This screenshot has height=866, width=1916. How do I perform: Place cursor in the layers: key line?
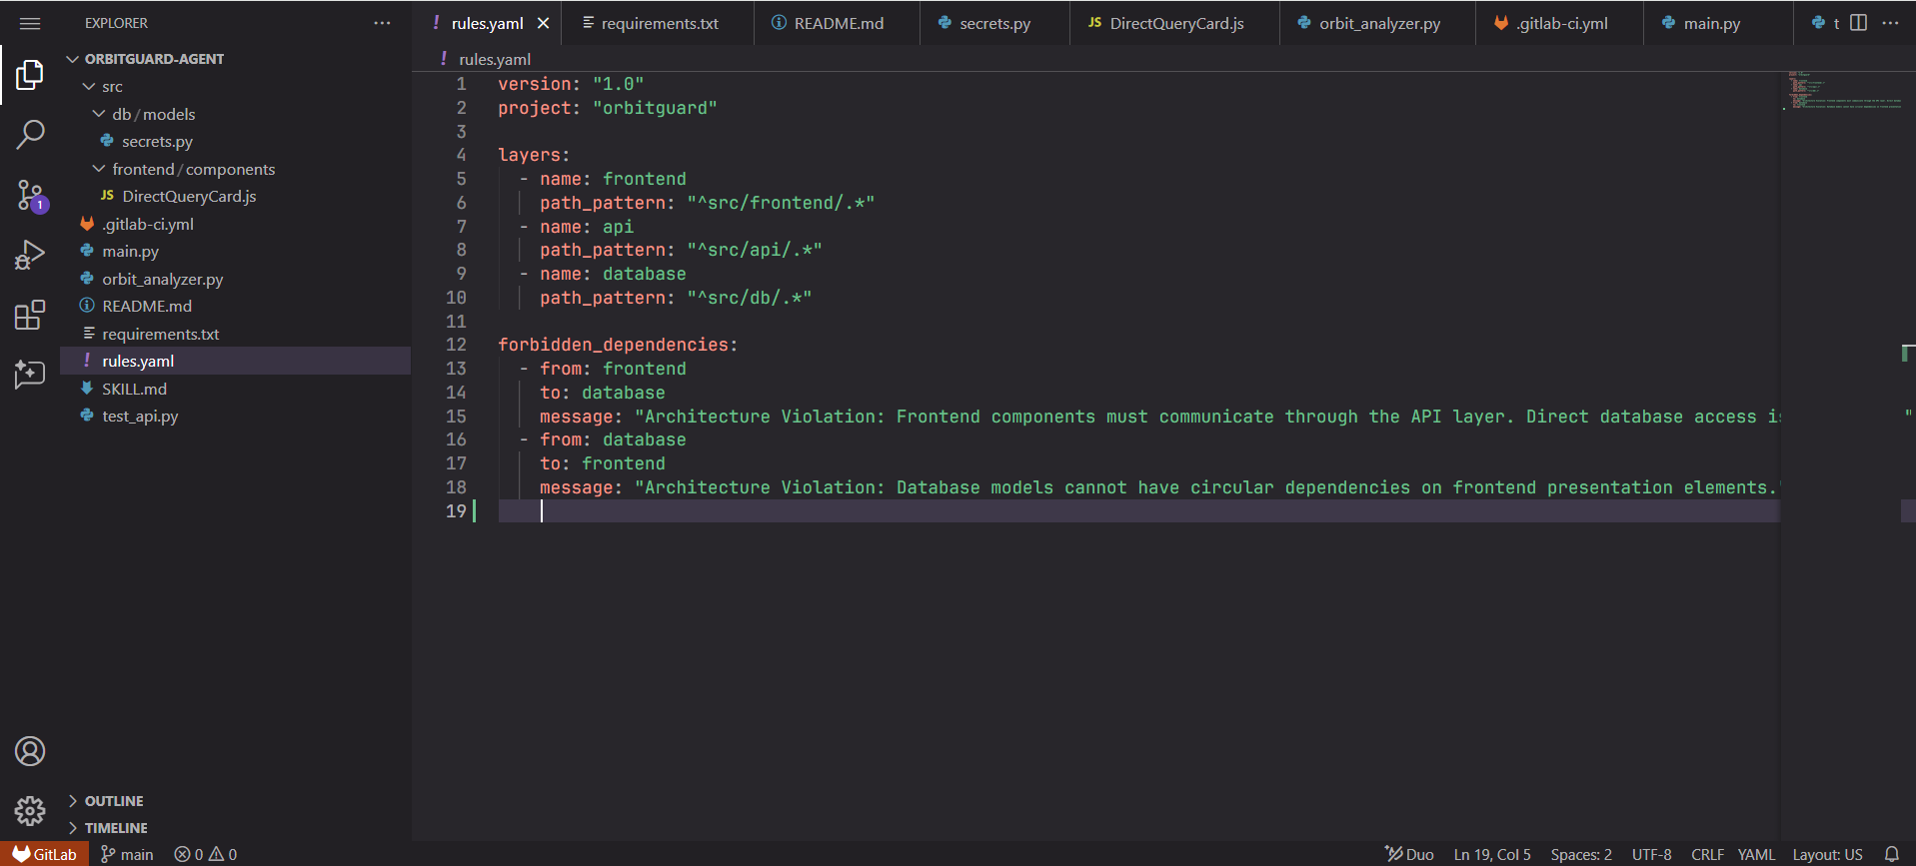point(534,155)
